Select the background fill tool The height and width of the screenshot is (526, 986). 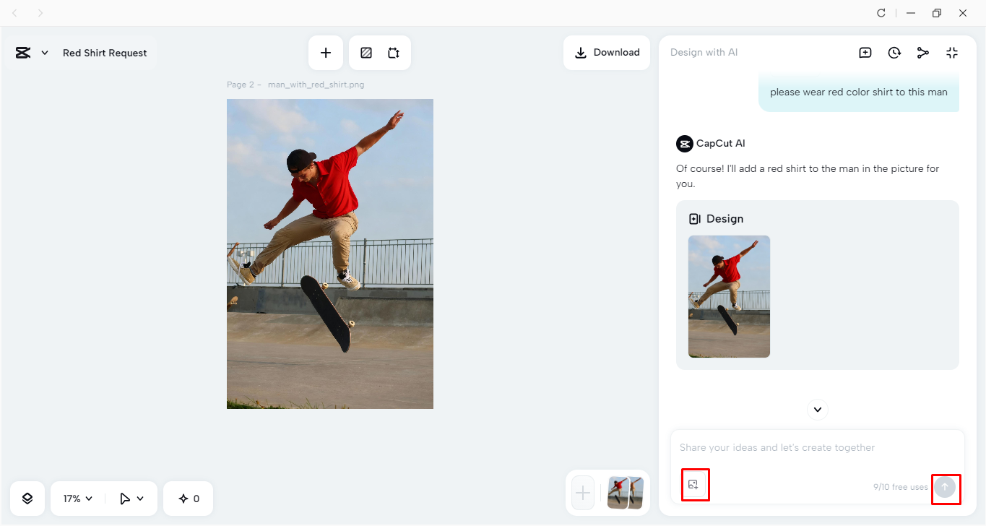(366, 52)
